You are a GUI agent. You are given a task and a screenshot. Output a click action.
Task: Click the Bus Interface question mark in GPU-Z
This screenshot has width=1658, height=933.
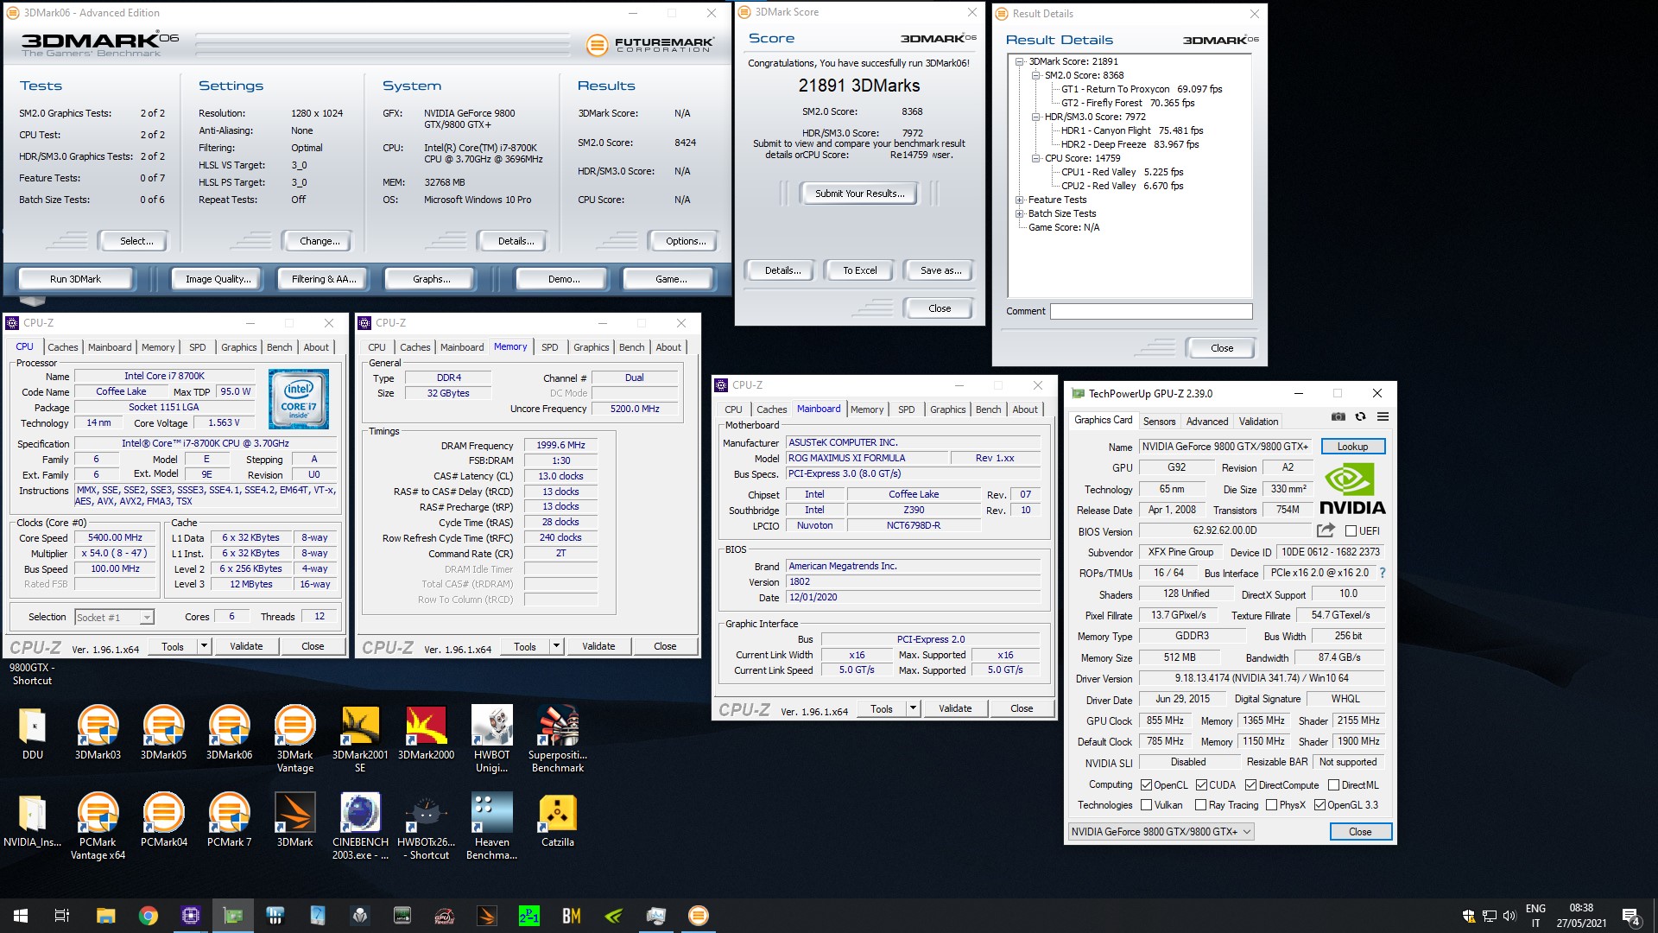pos(1382,573)
